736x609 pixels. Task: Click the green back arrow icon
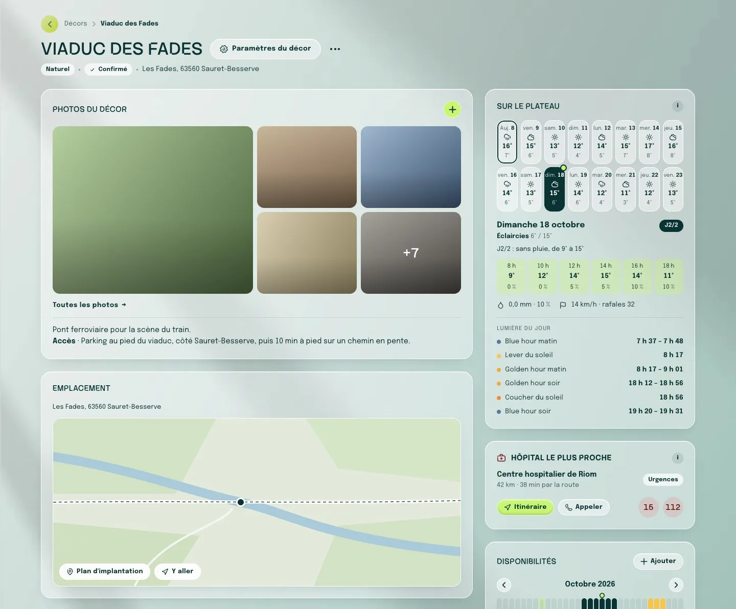[x=50, y=24]
